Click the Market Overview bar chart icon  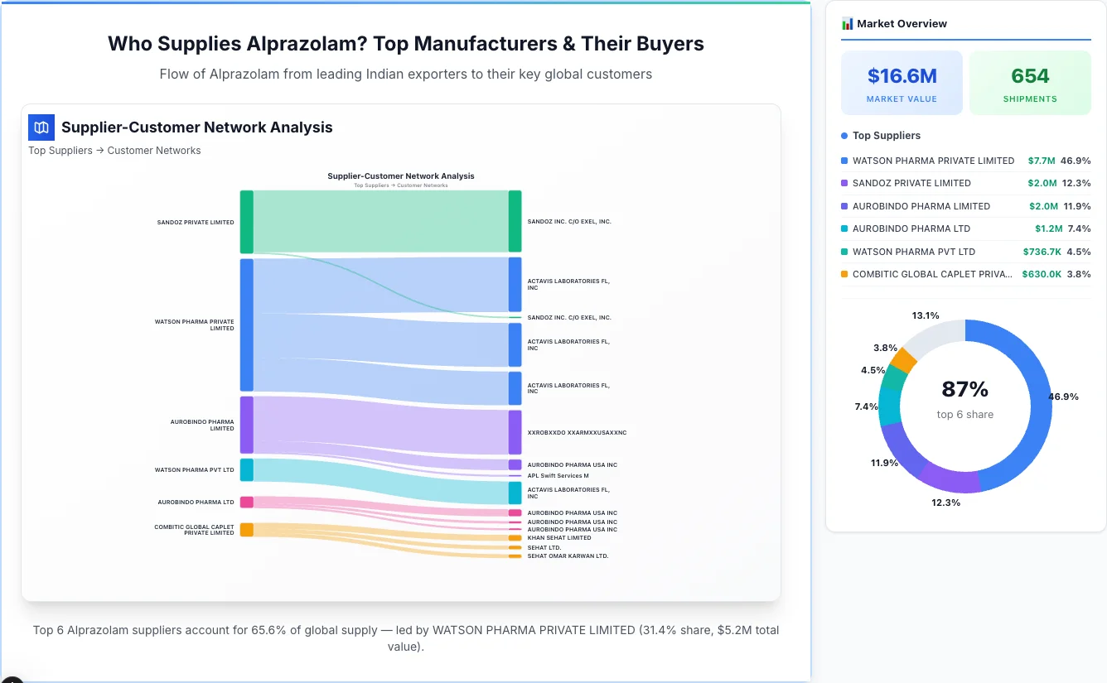(846, 23)
